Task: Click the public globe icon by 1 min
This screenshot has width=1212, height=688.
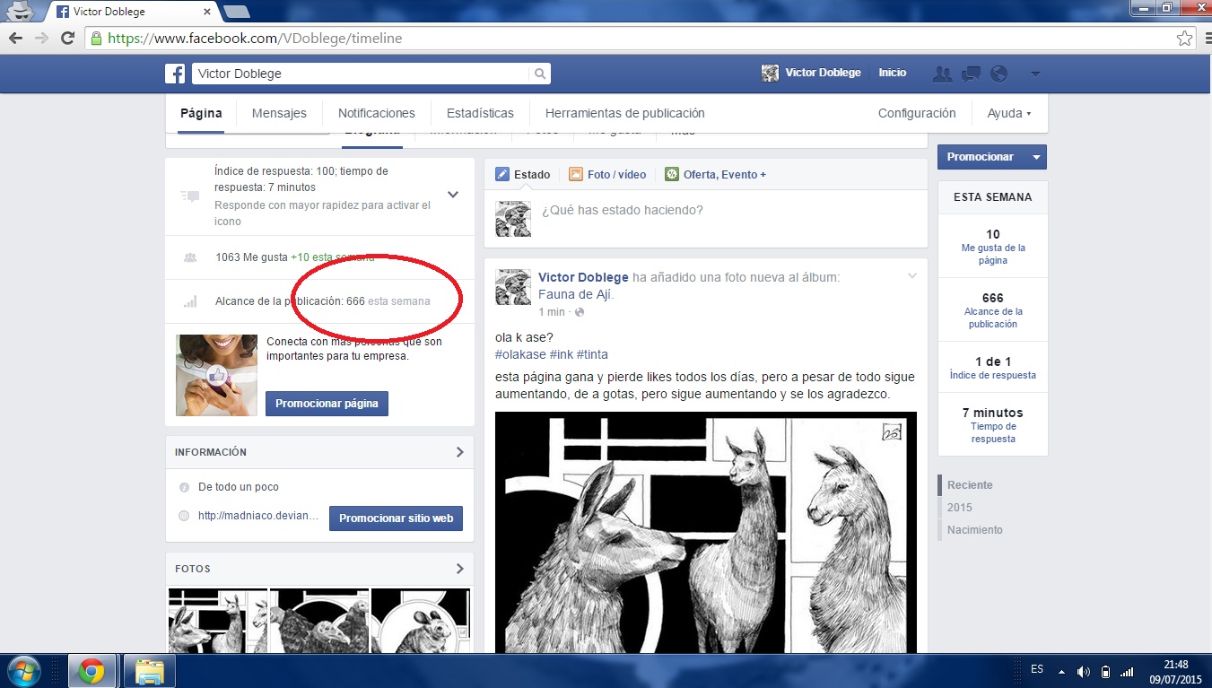Action: [579, 312]
